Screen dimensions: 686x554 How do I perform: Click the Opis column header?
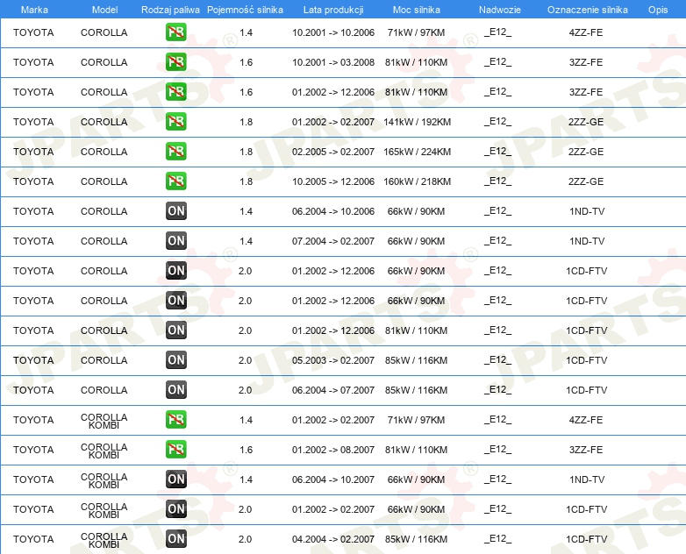[x=658, y=10]
